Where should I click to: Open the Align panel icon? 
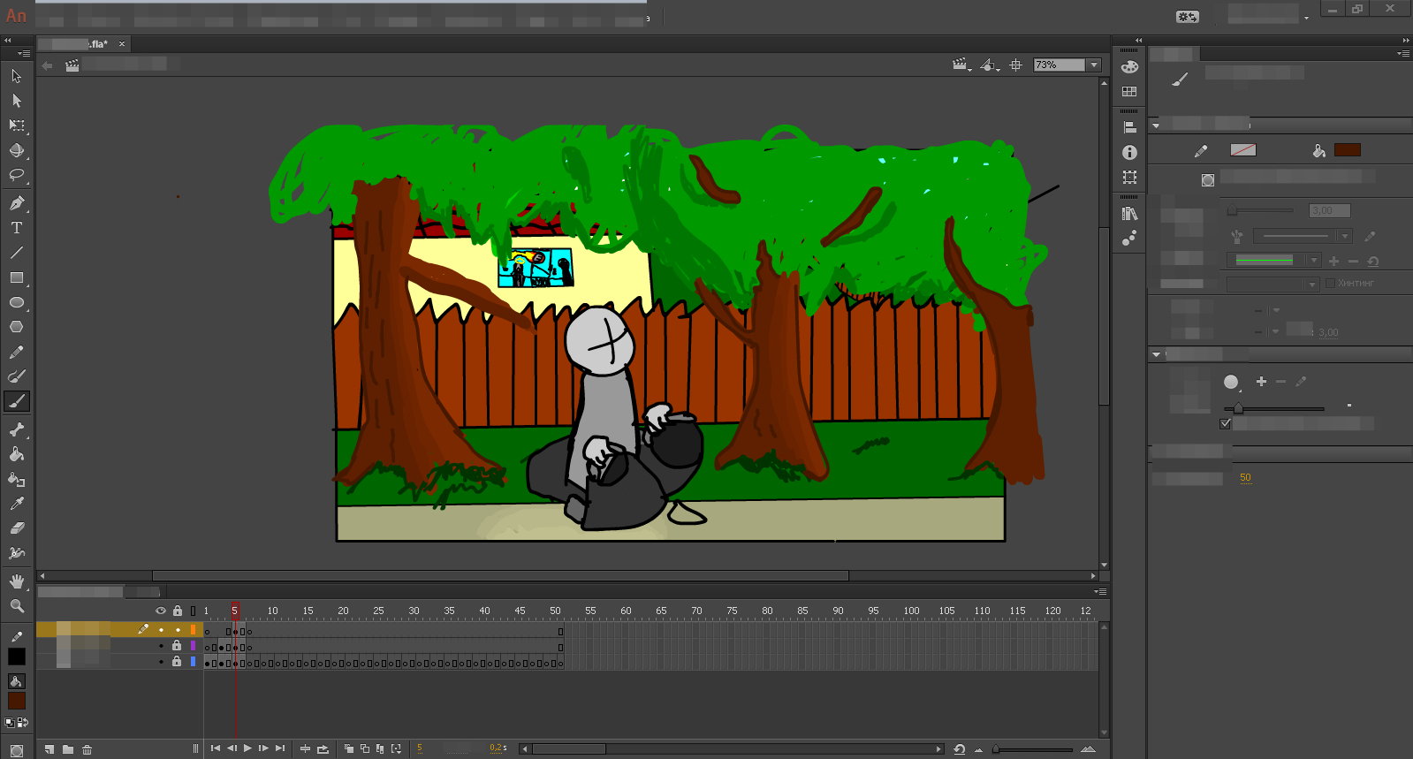pos(1129,127)
